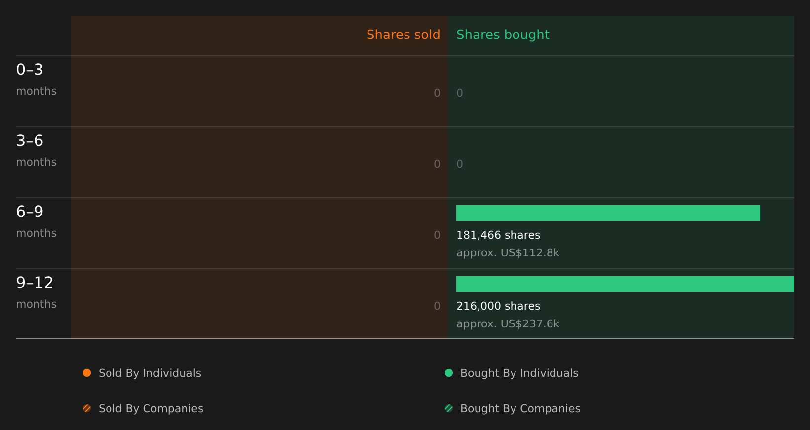Select the Bought By Individuals legend label
Image resolution: width=810 pixels, height=430 pixels.
(519, 373)
